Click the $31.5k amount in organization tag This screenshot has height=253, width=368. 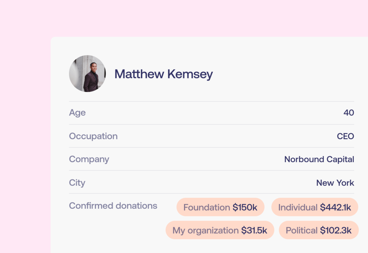254,230
